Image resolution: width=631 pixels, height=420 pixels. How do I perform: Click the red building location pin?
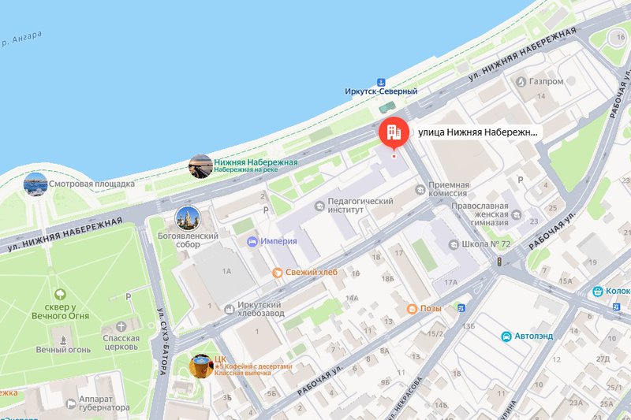[394, 132]
